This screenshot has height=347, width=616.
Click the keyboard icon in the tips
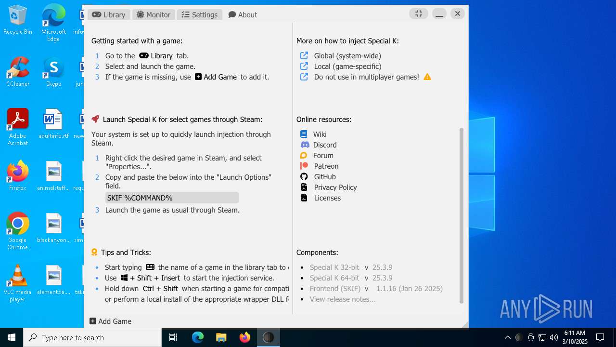(x=150, y=267)
